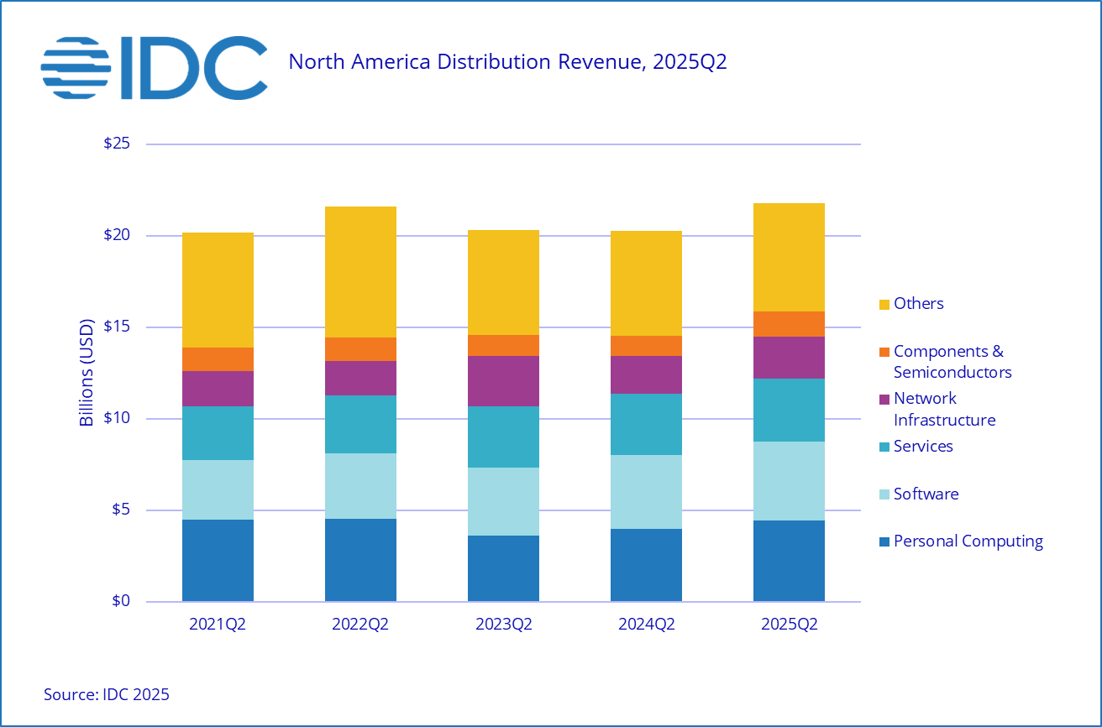Click the orange Components & Semiconductors legend swatch
The height and width of the screenshot is (727, 1102).
tap(883, 352)
